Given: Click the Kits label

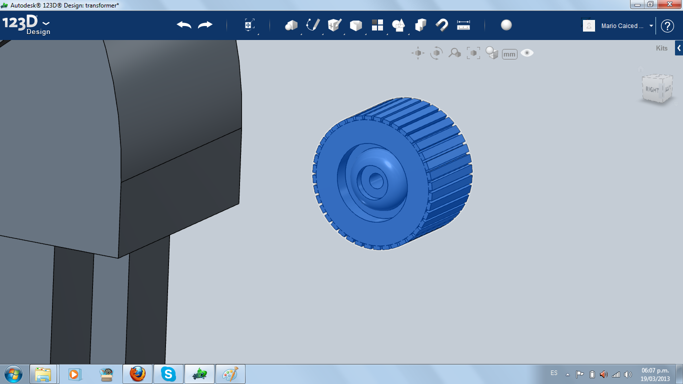Looking at the screenshot, I should [x=661, y=48].
